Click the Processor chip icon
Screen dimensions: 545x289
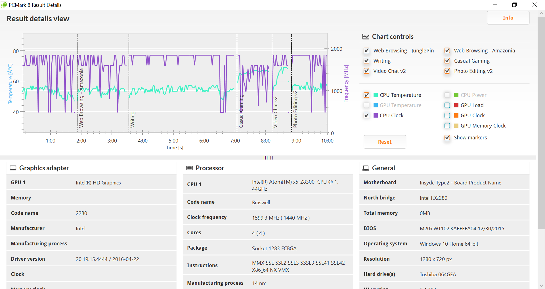point(189,168)
